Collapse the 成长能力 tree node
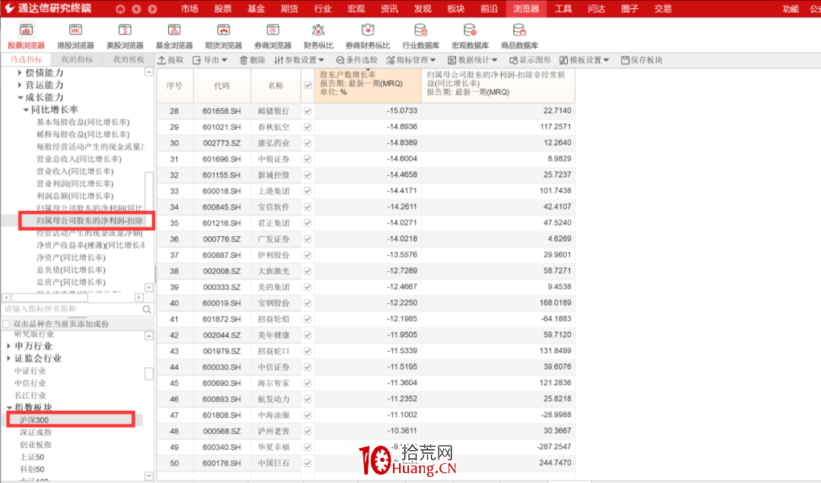 (20, 97)
